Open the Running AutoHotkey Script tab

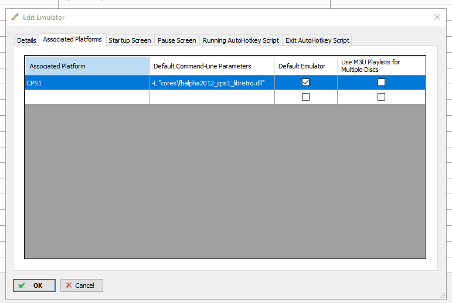pyautogui.click(x=241, y=40)
